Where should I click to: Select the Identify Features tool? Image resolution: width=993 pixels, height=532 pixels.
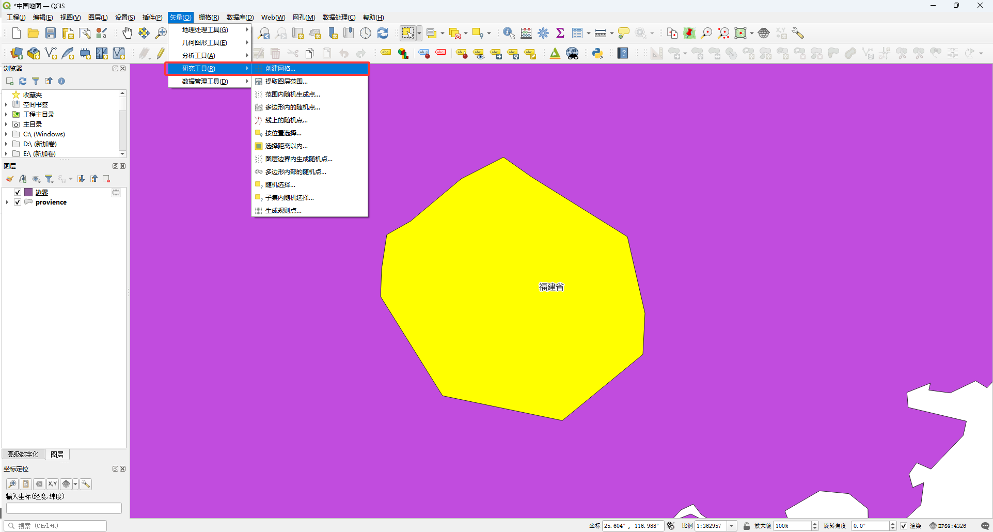(x=509, y=34)
